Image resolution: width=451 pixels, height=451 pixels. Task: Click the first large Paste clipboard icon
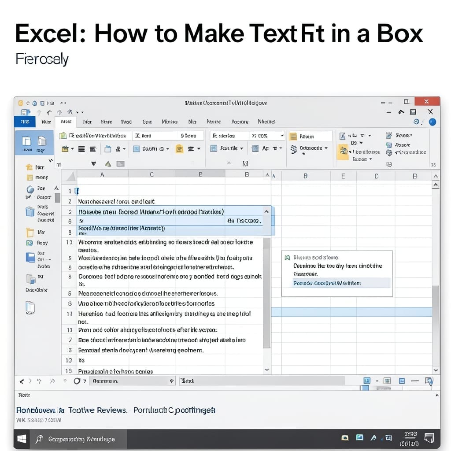pyautogui.click(x=27, y=141)
